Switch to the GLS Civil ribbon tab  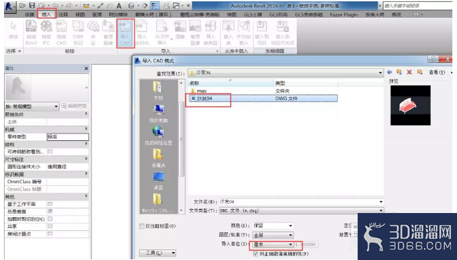253,15
